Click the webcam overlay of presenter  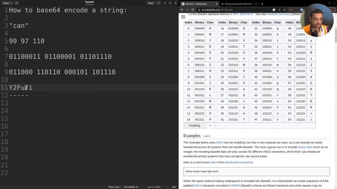(317, 20)
